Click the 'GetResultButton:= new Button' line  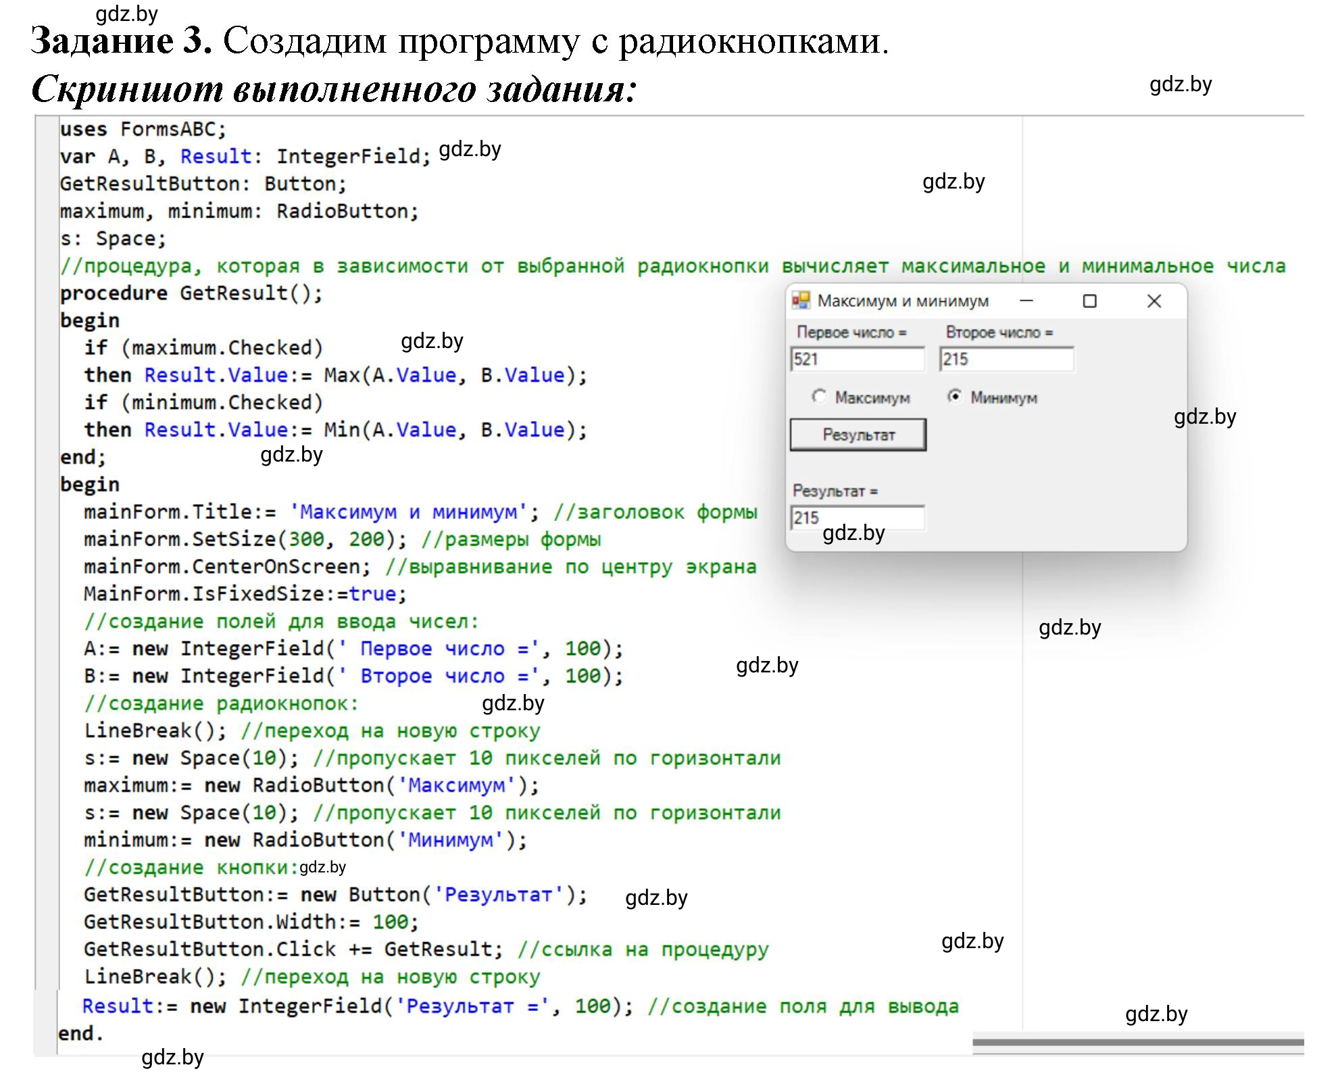tap(336, 895)
